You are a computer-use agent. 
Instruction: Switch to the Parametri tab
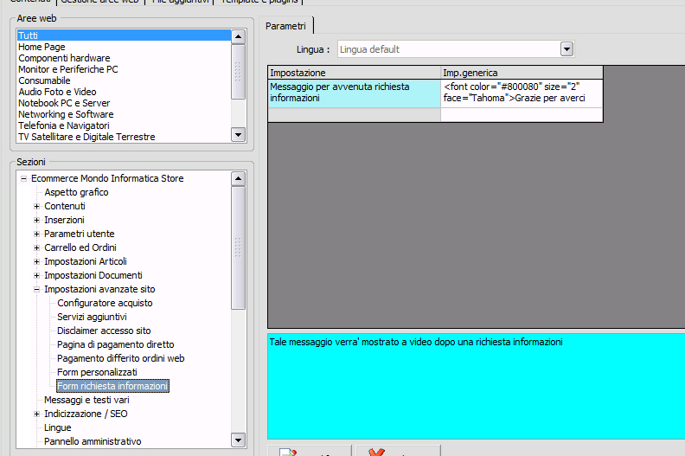pos(285,26)
